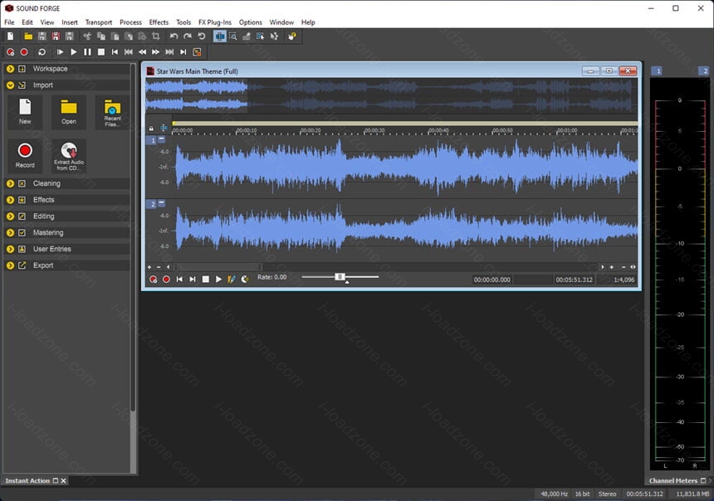Open the Transport menu
Viewport: 714px width, 501px height.
(99, 22)
